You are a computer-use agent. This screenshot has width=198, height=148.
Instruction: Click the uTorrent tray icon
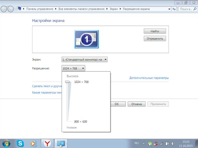pyautogui.click(x=150, y=144)
